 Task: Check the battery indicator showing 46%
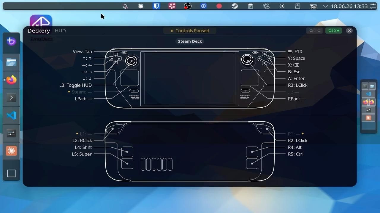point(313,6)
